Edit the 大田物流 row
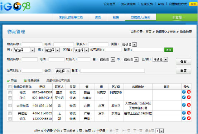The width and height of the screenshot is (198, 134). [184, 105]
